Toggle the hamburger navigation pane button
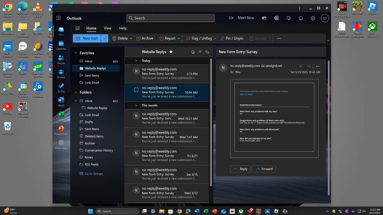383x215 pixels. [78, 28]
